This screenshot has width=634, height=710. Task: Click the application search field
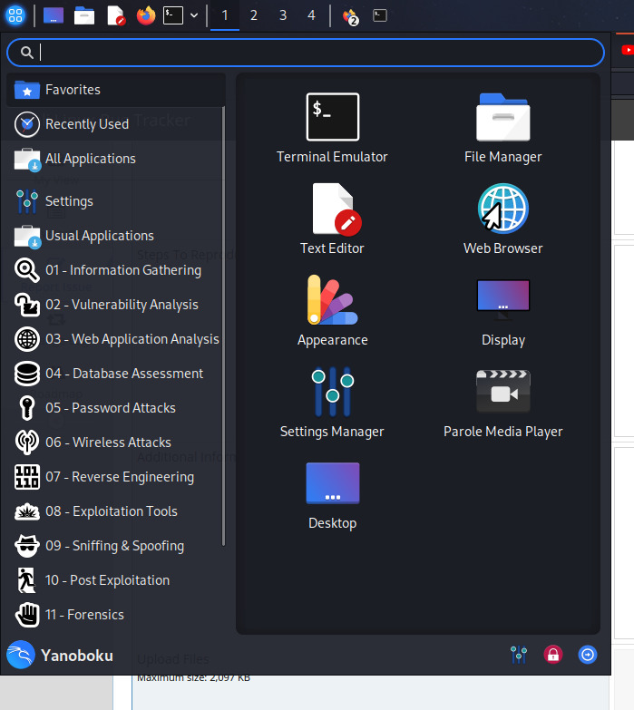click(x=308, y=53)
